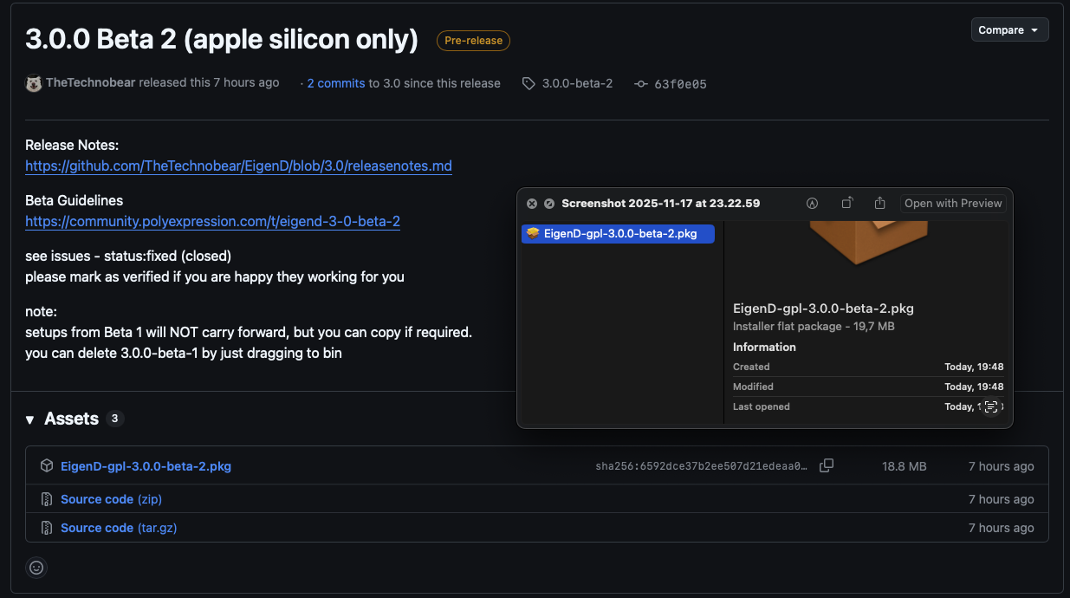Click the Rotate icon in Quick Look toolbar

click(847, 203)
